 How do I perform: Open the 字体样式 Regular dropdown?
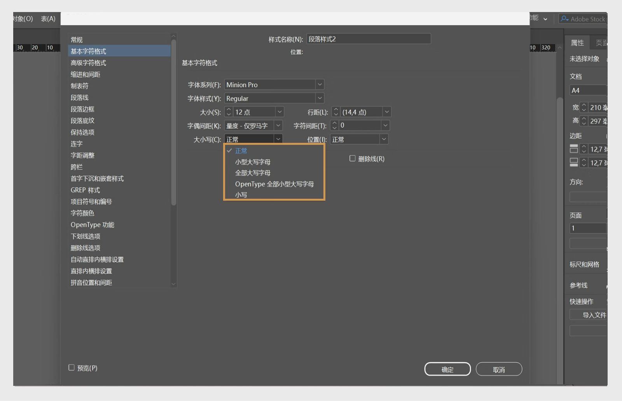tap(320, 98)
